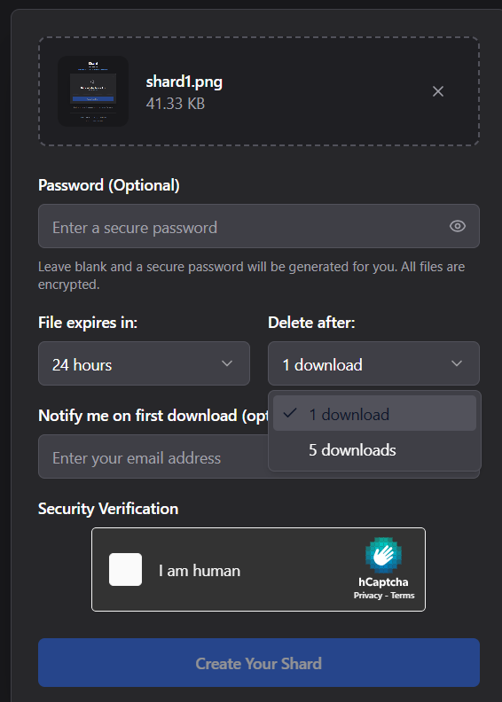The width and height of the screenshot is (502, 702).
Task: Remove the shard1.png file with X icon
Action: point(438,91)
